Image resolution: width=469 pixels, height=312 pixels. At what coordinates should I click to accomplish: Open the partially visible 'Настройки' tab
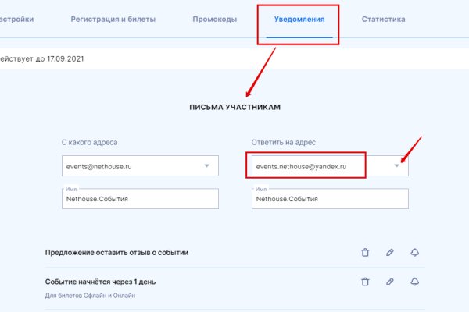point(16,19)
